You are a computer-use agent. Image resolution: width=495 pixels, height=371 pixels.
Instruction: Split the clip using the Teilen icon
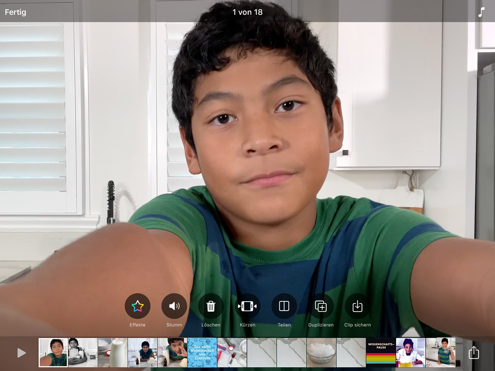point(284,306)
